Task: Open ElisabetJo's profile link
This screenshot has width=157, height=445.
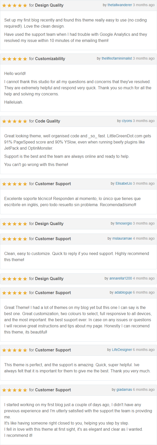Action: tap(124, 184)
